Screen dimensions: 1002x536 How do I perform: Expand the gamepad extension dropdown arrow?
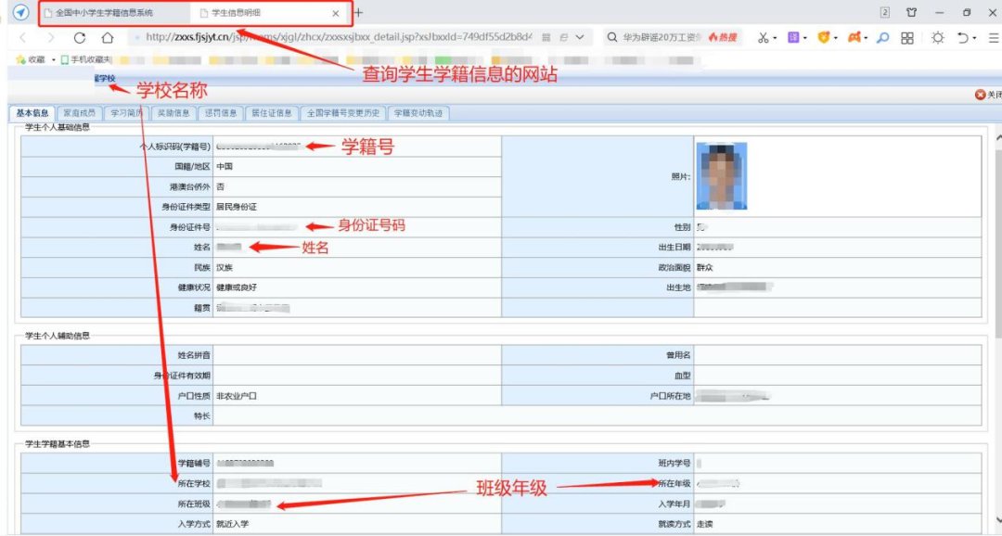pyautogui.click(x=866, y=38)
